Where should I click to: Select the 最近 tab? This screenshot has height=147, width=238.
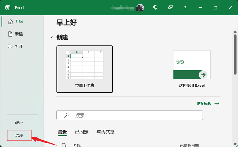tap(62, 132)
